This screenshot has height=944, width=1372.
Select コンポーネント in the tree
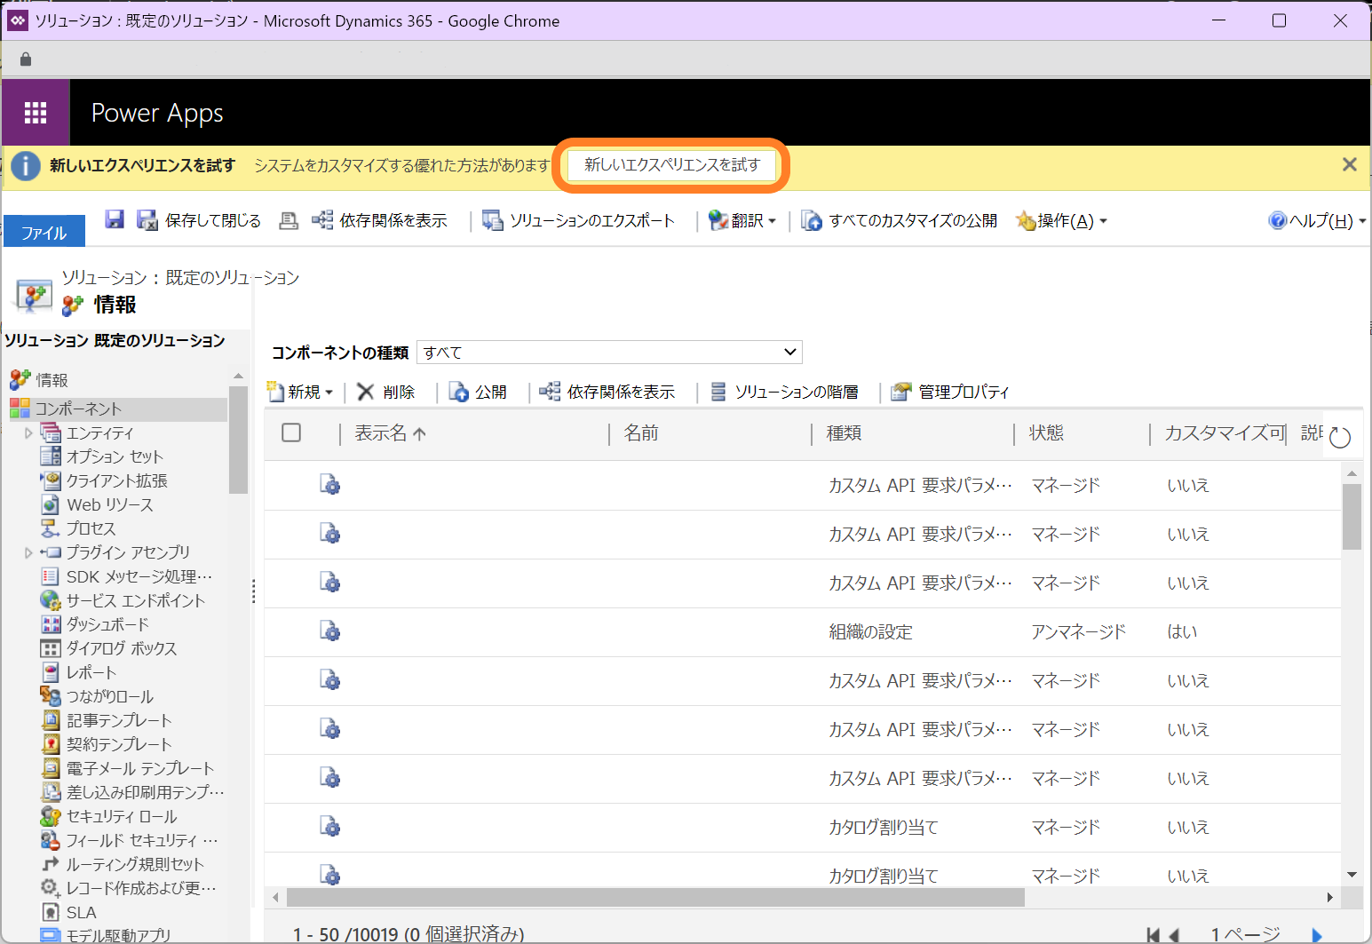(78, 409)
